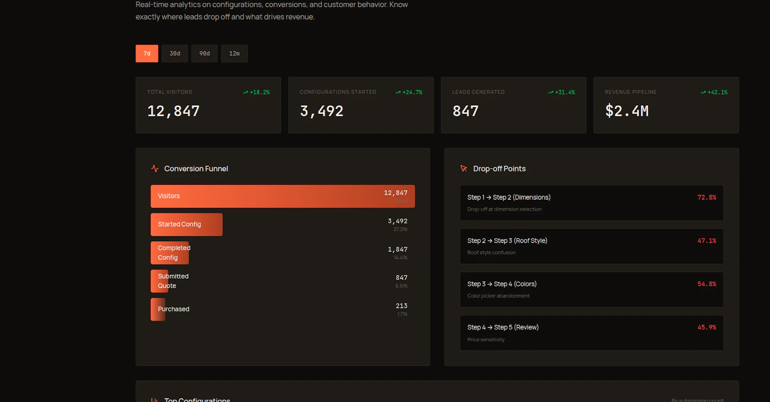Open Step 3 → Step 4 (Colors) row
770x402 pixels.
(x=591, y=290)
